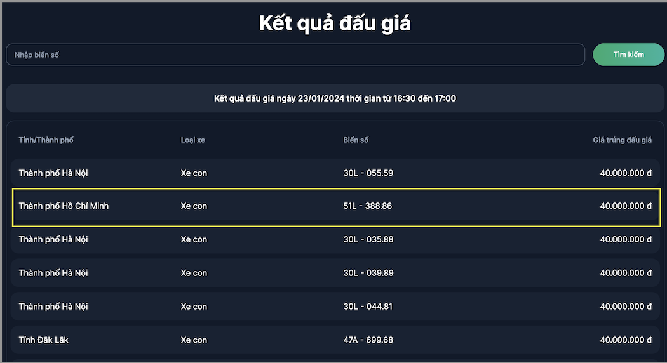Click the 'Loại xe' column header
The image size is (667, 363).
(193, 140)
